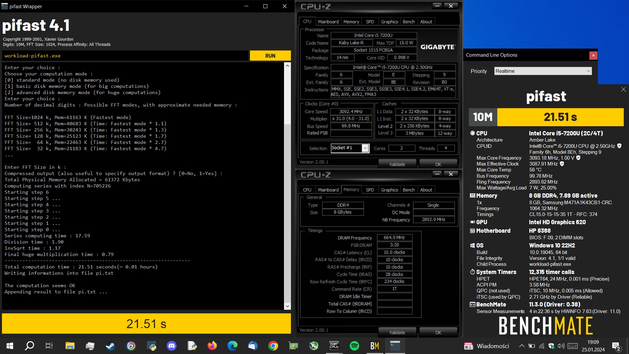Open Task View on the taskbar
Image resolution: width=629 pixels, height=354 pixels.
tap(49, 346)
